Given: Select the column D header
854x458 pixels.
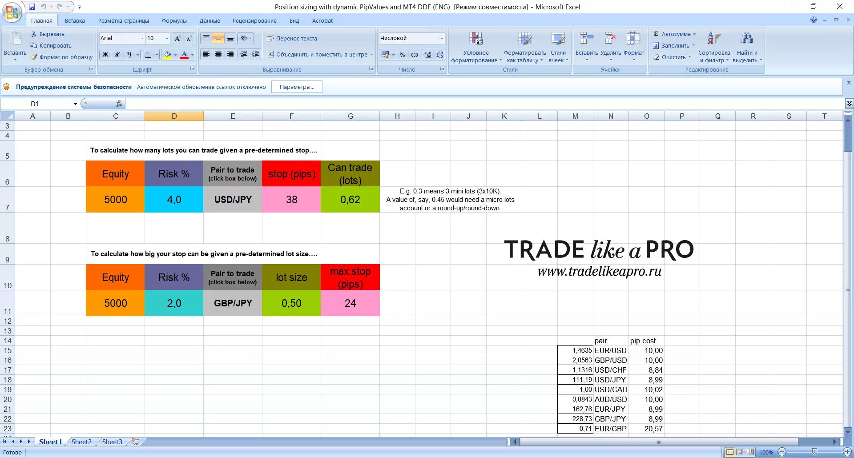Looking at the screenshot, I should tap(174, 116).
